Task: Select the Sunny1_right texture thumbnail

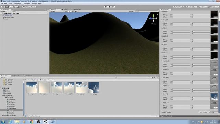Action: point(81,87)
